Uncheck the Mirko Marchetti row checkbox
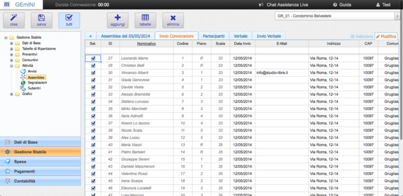This screenshot has width=403, height=196. click(93, 109)
